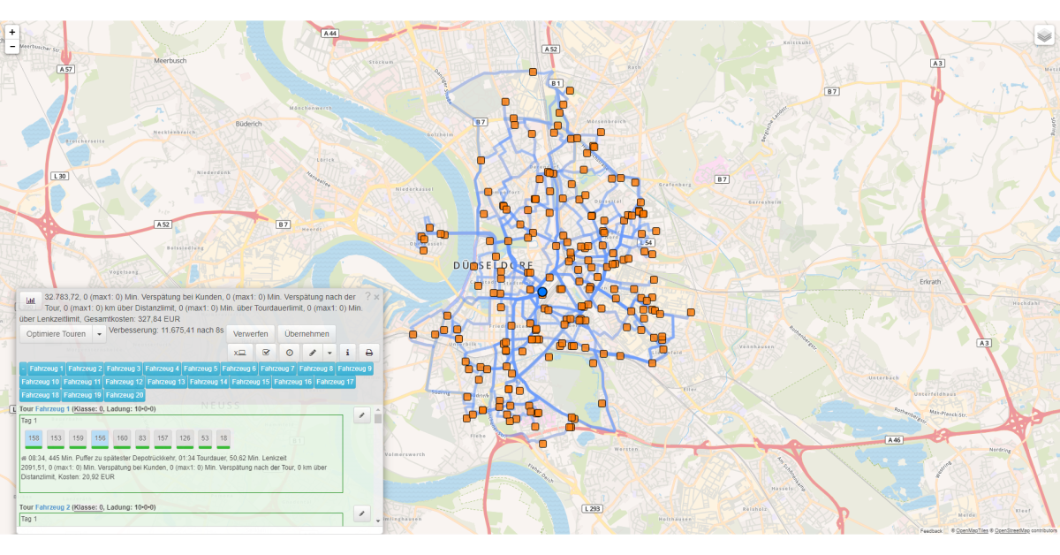
Task: Open the dropdown arrow beside the pencil tool
Action: 329,352
